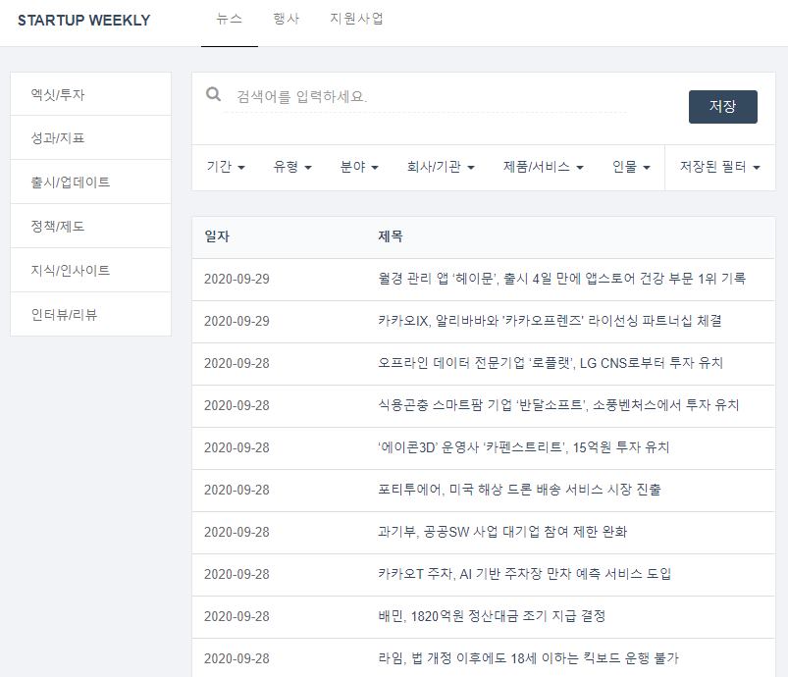Open 출시/업데이트 category
788x677 pixels.
[x=91, y=182]
